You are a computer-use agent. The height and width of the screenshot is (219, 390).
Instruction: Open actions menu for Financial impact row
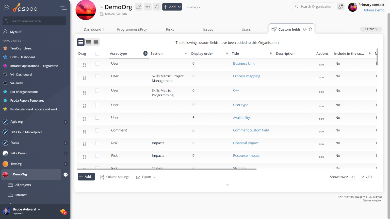tap(321, 144)
